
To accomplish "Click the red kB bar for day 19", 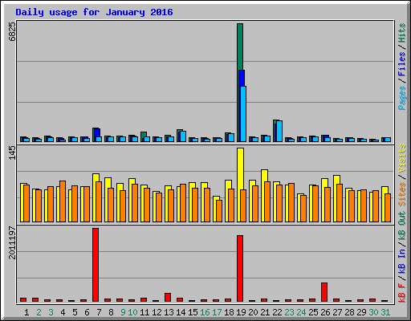I will (240, 268).
